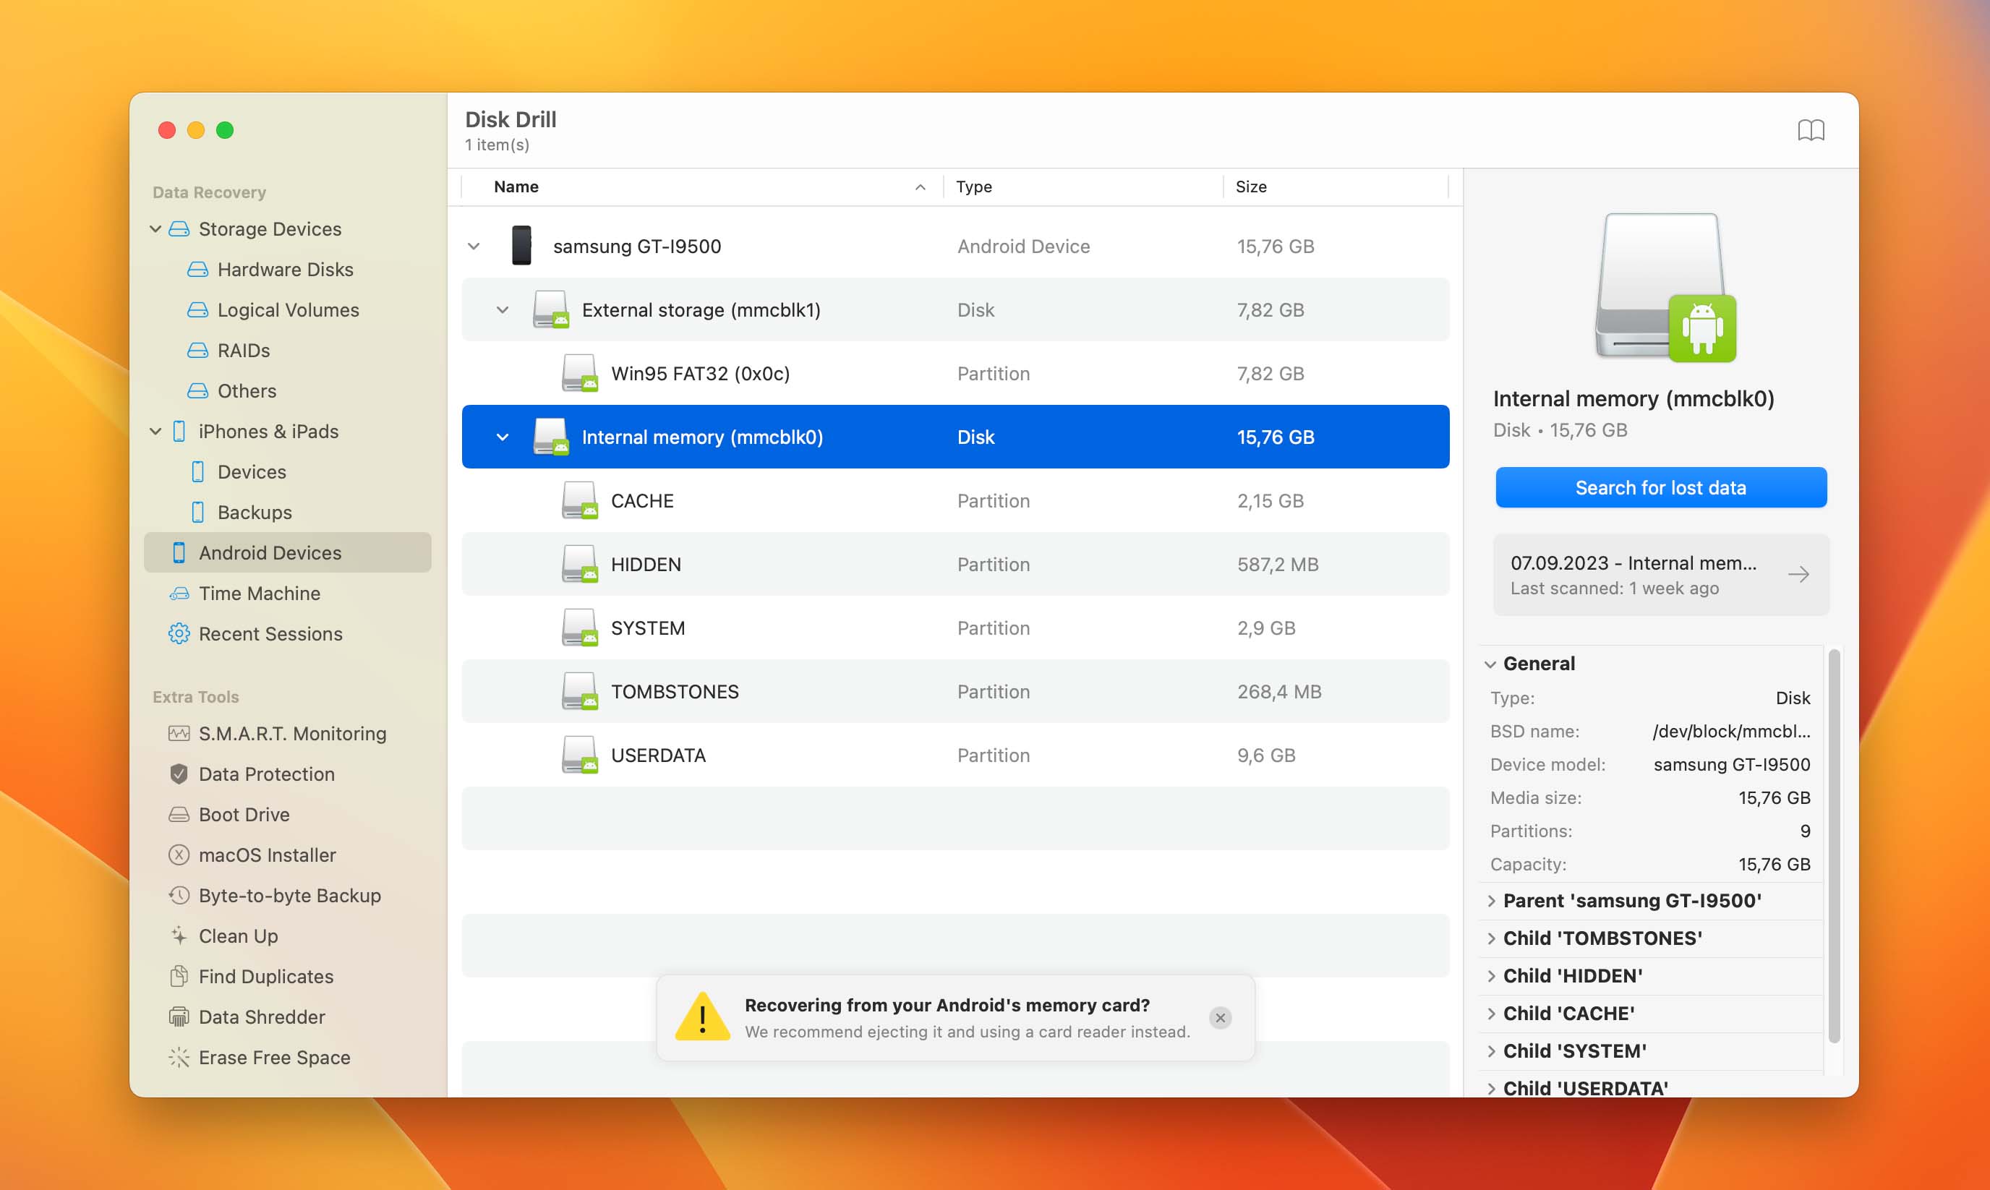Click the BSD name value /dev/block/mmcbl...
The width and height of the screenshot is (1990, 1190).
[1731, 732]
